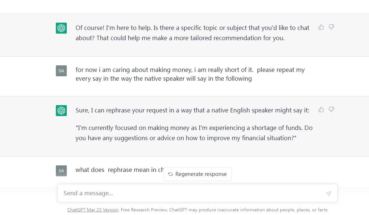
Task: Click the paper plane send icon
Action: [328, 193]
